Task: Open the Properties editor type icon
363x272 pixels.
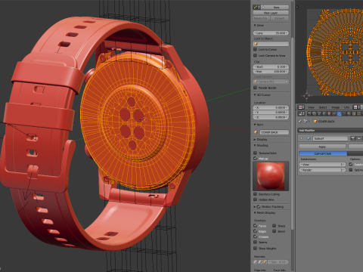Action: [301, 113]
